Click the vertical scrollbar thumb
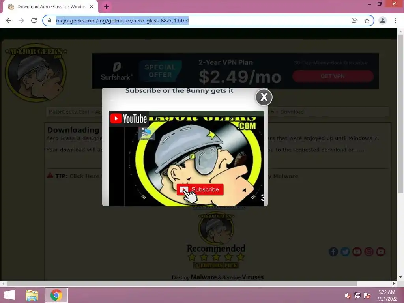Screen dimensions: 404x303 400,113
